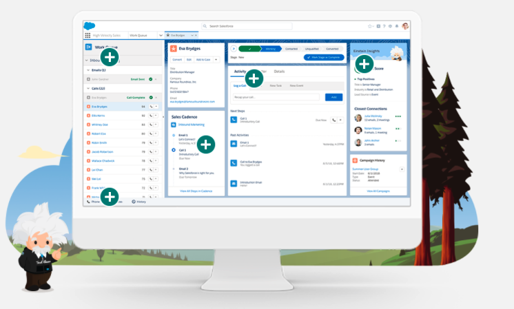Click phone icon in Robert Cox row

tap(151, 134)
